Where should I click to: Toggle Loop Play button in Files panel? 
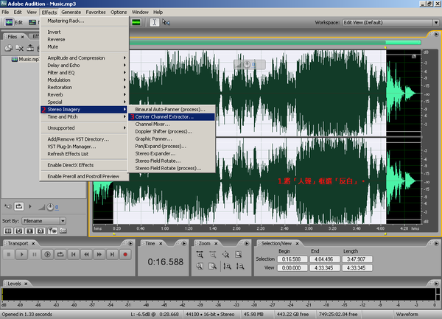pyautogui.click(x=19, y=206)
